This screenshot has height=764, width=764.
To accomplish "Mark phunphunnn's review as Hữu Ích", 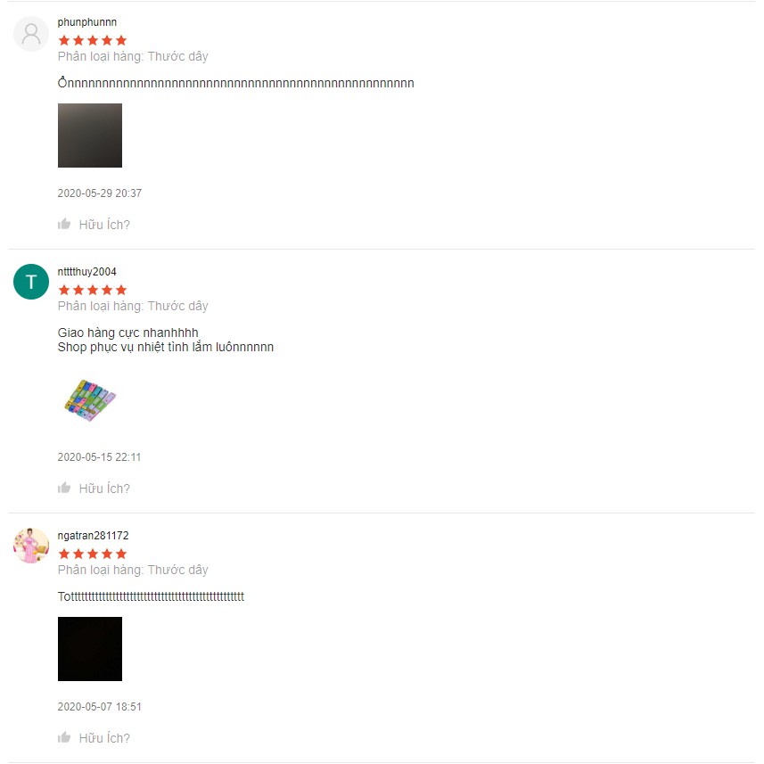I will [104, 225].
